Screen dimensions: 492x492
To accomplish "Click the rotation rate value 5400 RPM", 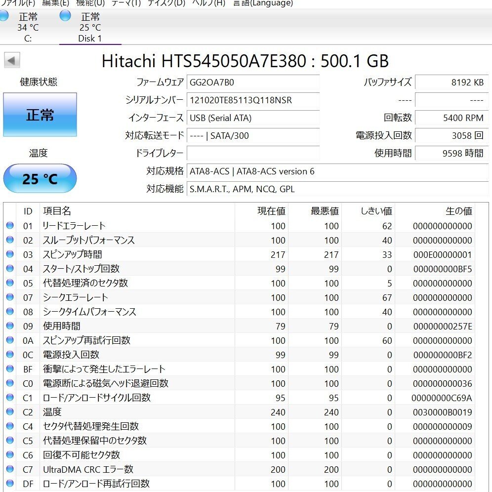I will (x=451, y=118).
